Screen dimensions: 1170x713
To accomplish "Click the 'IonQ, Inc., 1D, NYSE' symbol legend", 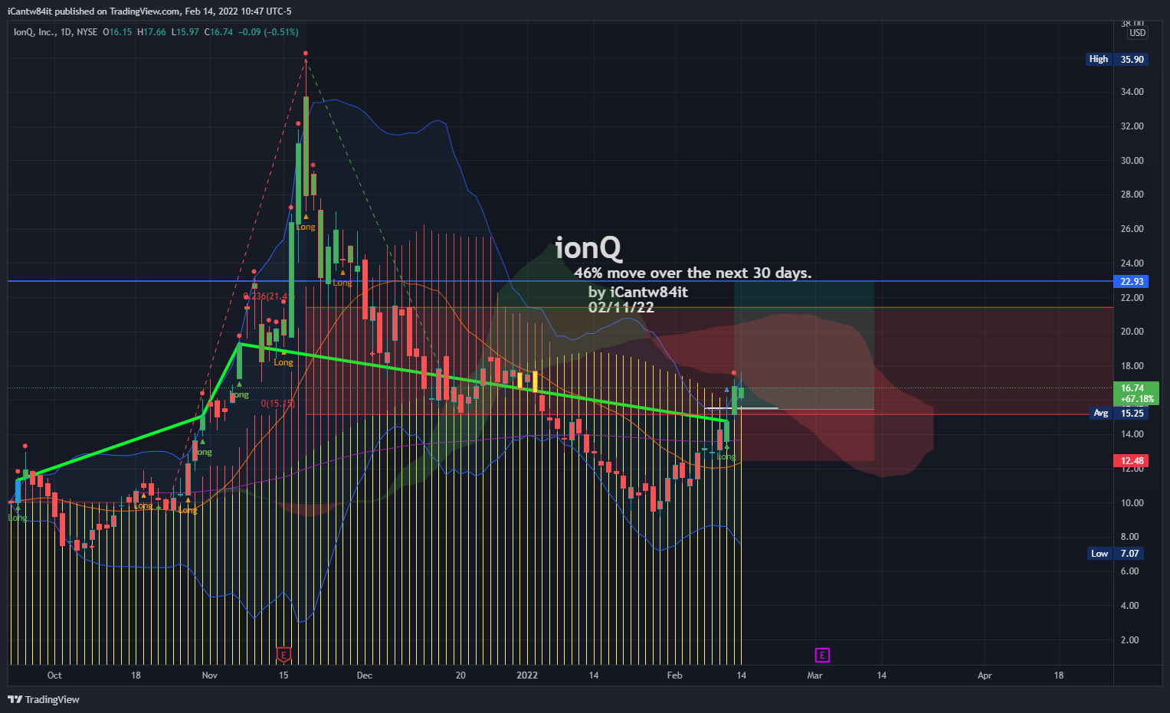I will pyautogui.click(x=55, y=32).
